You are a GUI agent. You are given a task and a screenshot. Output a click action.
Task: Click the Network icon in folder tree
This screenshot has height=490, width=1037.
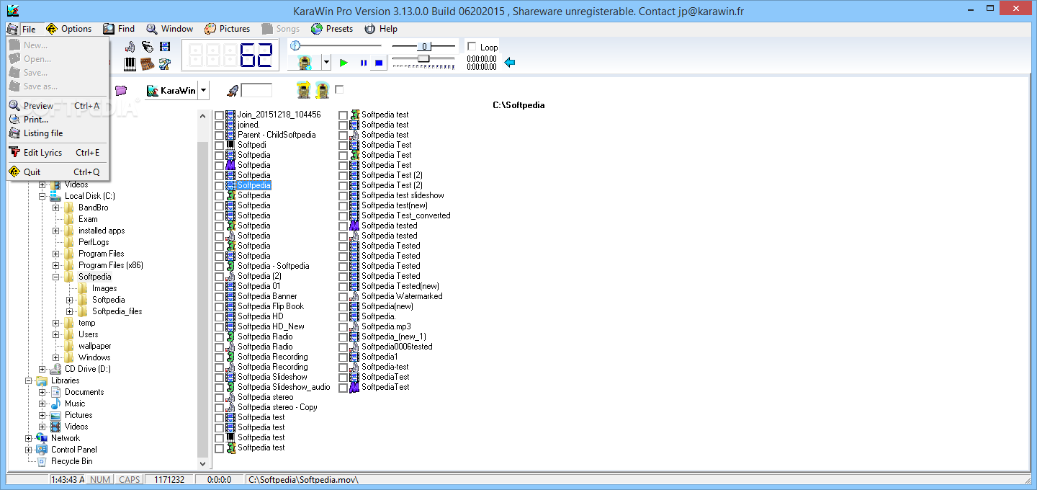coord(42,438)
